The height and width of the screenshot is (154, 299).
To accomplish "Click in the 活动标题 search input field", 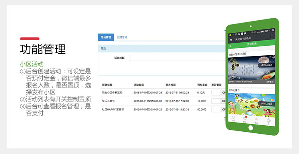I will (x=177, y=58).
